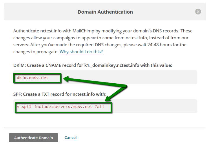
Task: Close the Domain Authentication dialog
Action: pos(198,12)
